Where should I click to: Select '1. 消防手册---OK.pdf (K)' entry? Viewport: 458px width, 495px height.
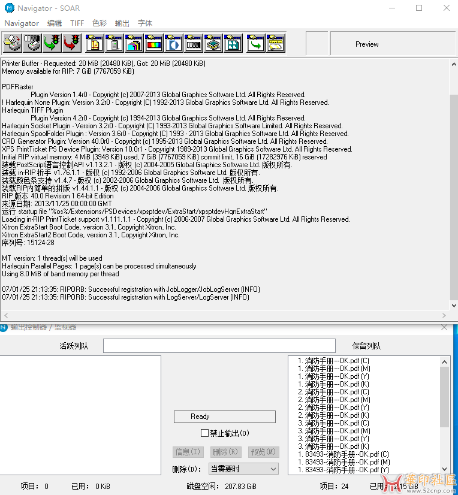click(333, 384)
